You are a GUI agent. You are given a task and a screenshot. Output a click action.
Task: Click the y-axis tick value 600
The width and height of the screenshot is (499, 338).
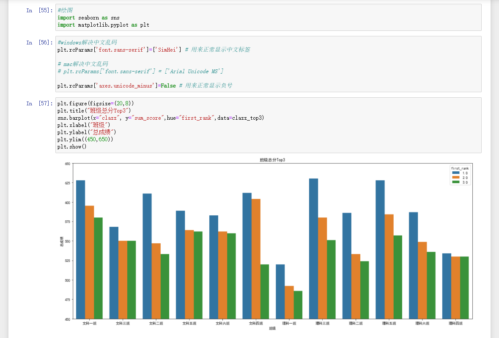(68, 202)
